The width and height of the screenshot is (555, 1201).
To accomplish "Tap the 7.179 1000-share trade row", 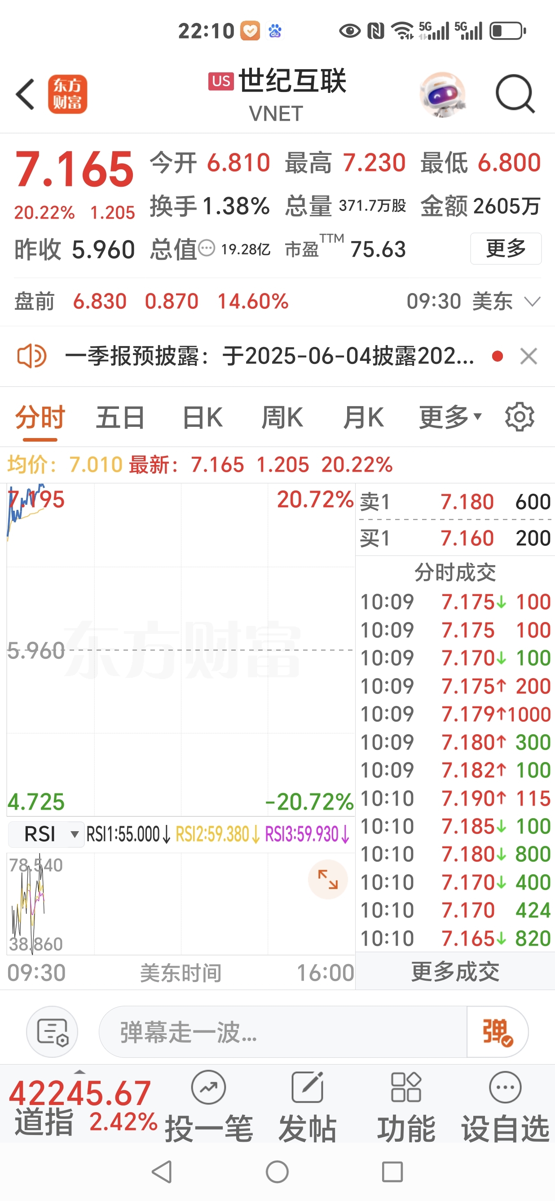I will click(455, 714).
